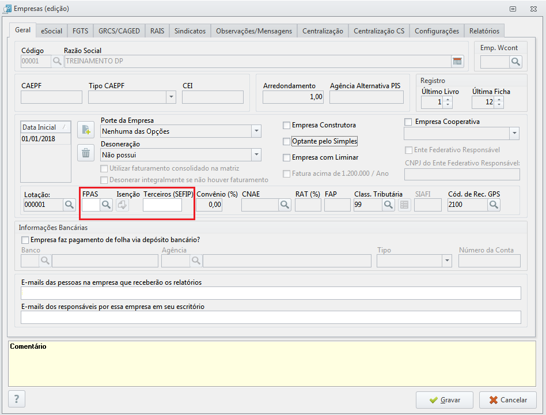Viewport: 546px width, 415px height.
Task: Search Lotação with the magnifier icon
Action: (69, 205)
